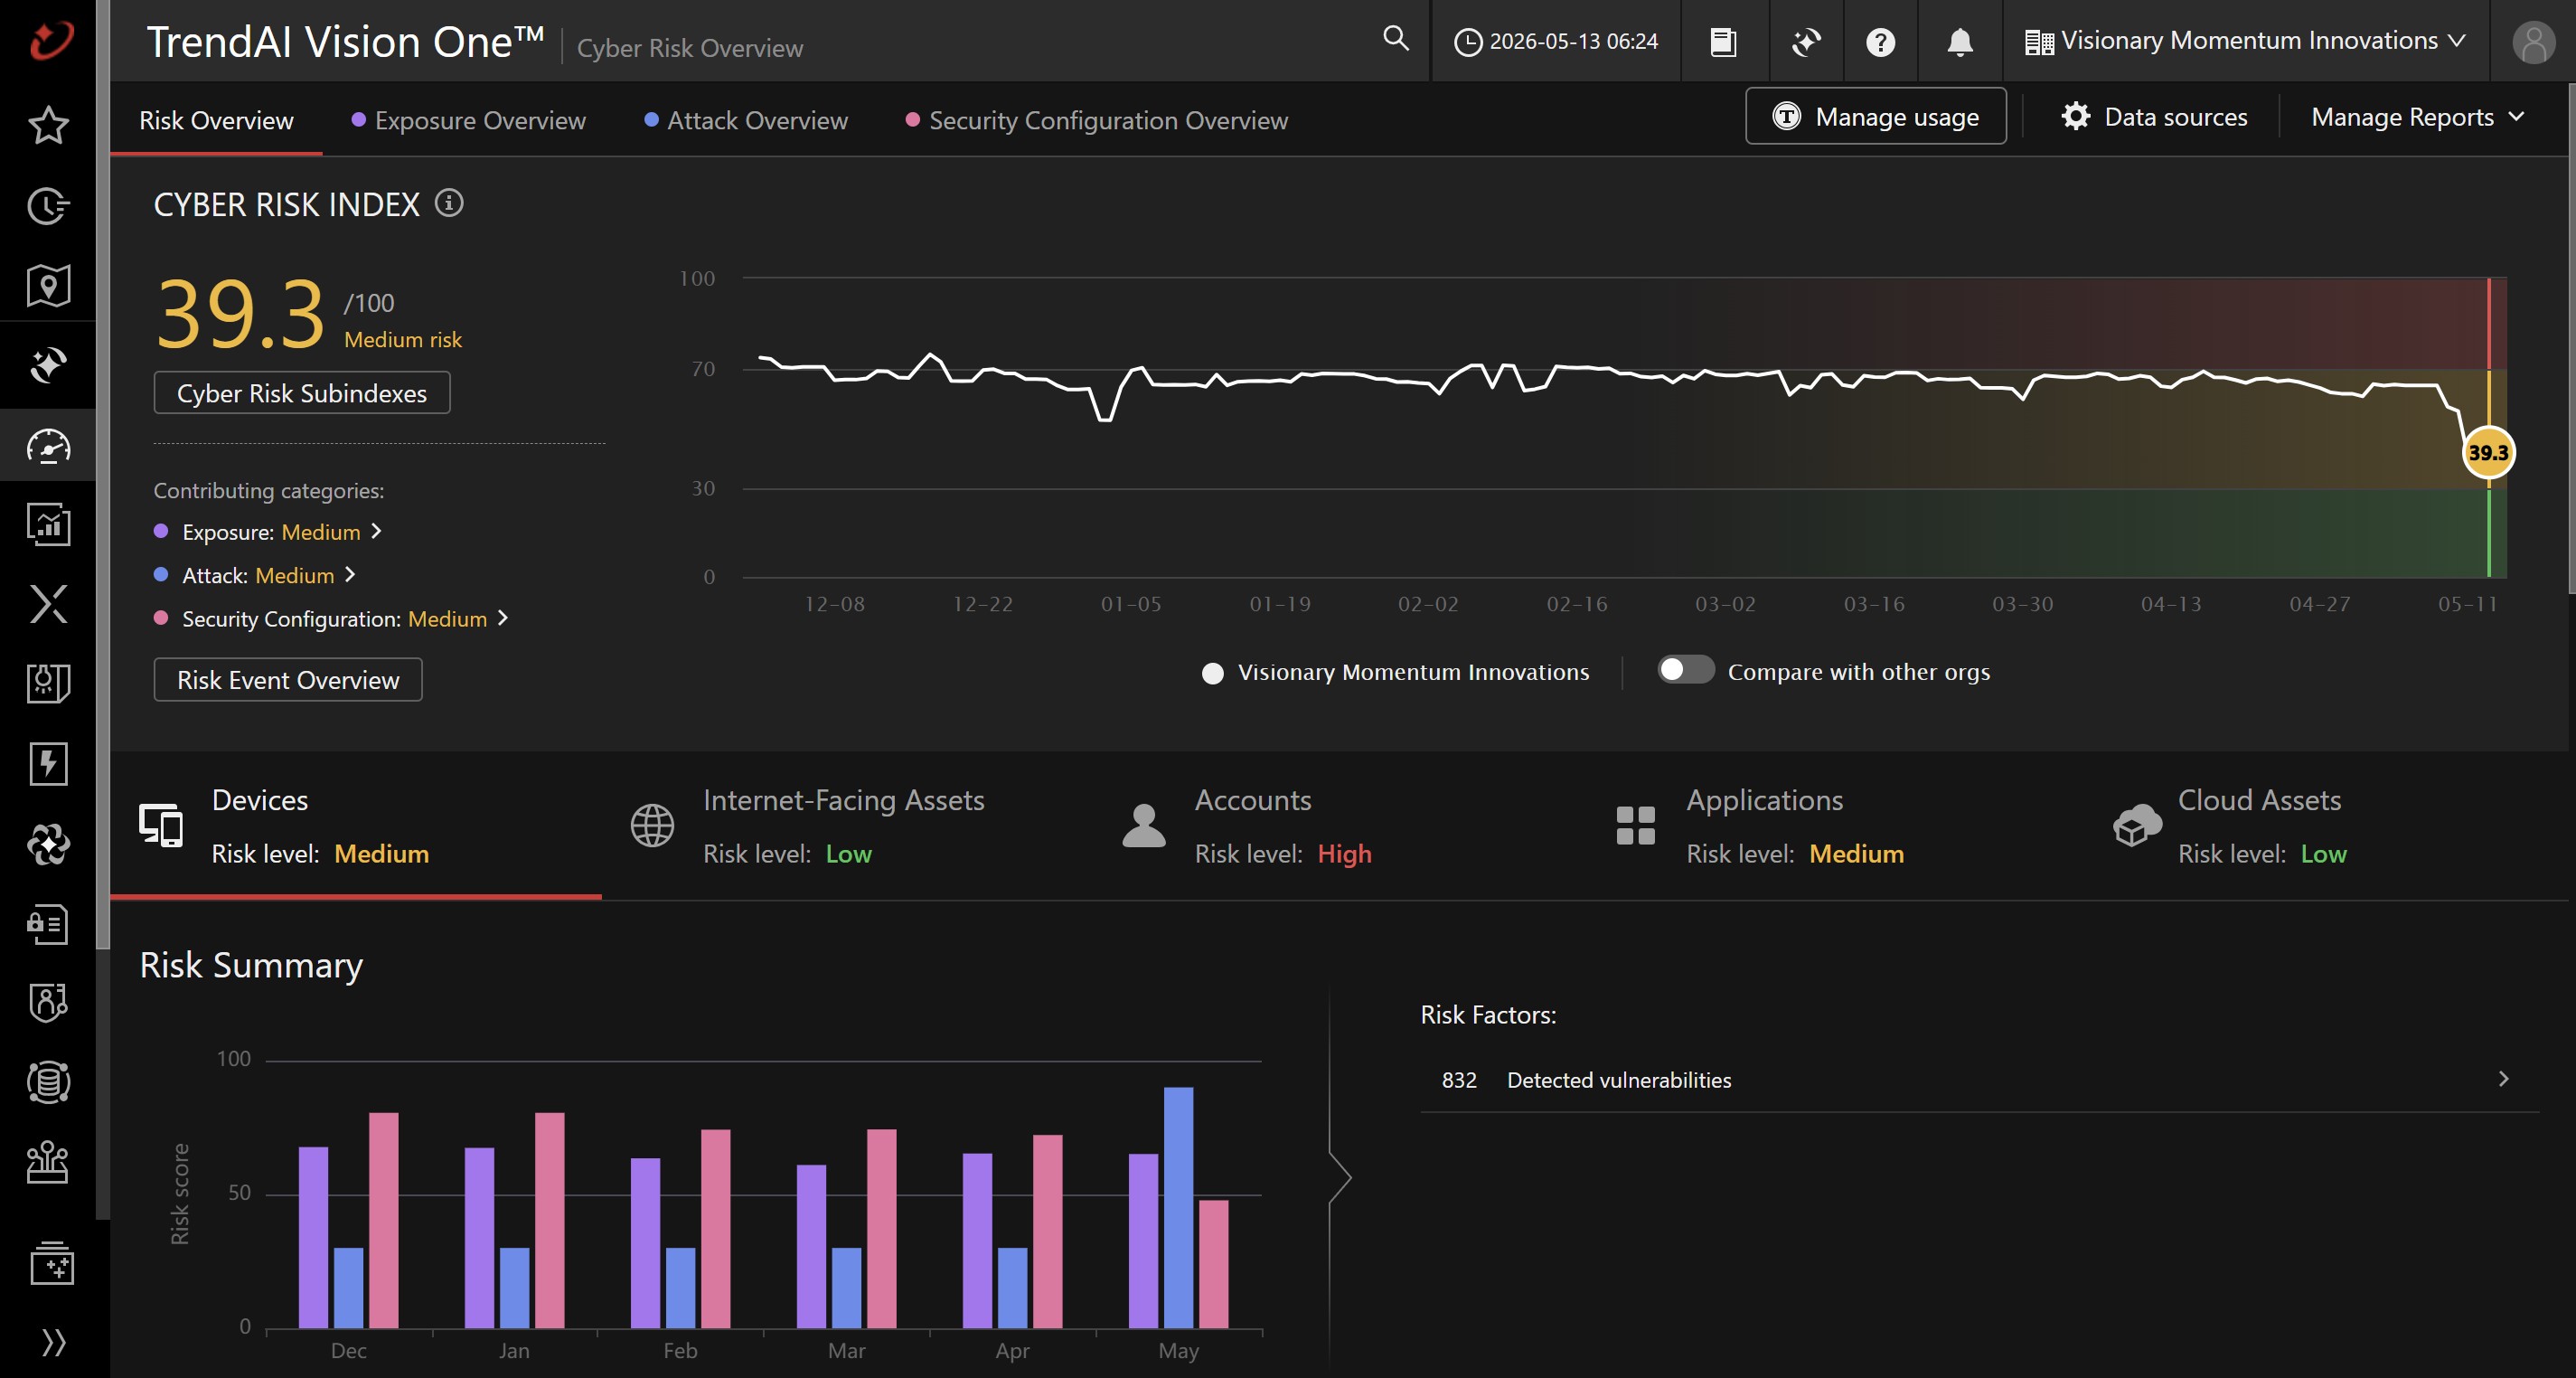Click the search magnifier icon

[x=1396, y=39]
